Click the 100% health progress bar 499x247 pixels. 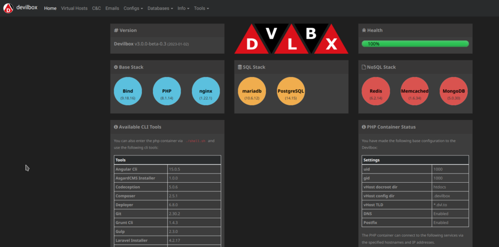pyautogui.click(x=415, y=44)
